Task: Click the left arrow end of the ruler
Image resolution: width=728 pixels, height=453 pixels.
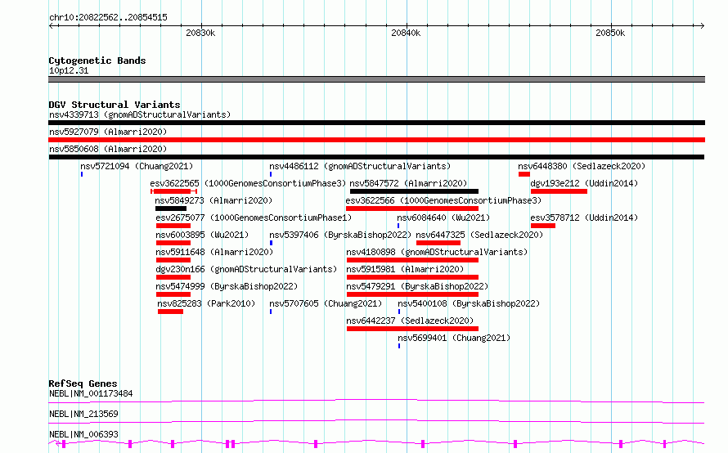Action: tap(51, 25)
